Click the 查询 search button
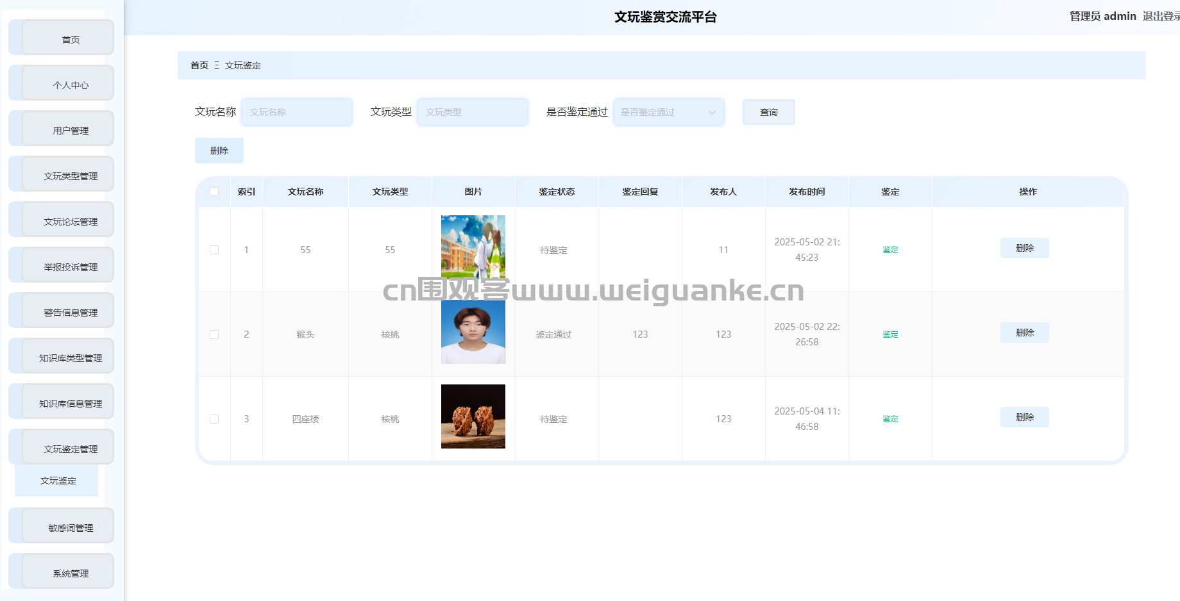Viewport: 1180px width, 601px height. tap(768, 112)
